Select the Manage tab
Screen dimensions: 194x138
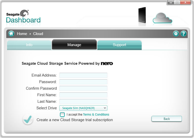(74, 45)
